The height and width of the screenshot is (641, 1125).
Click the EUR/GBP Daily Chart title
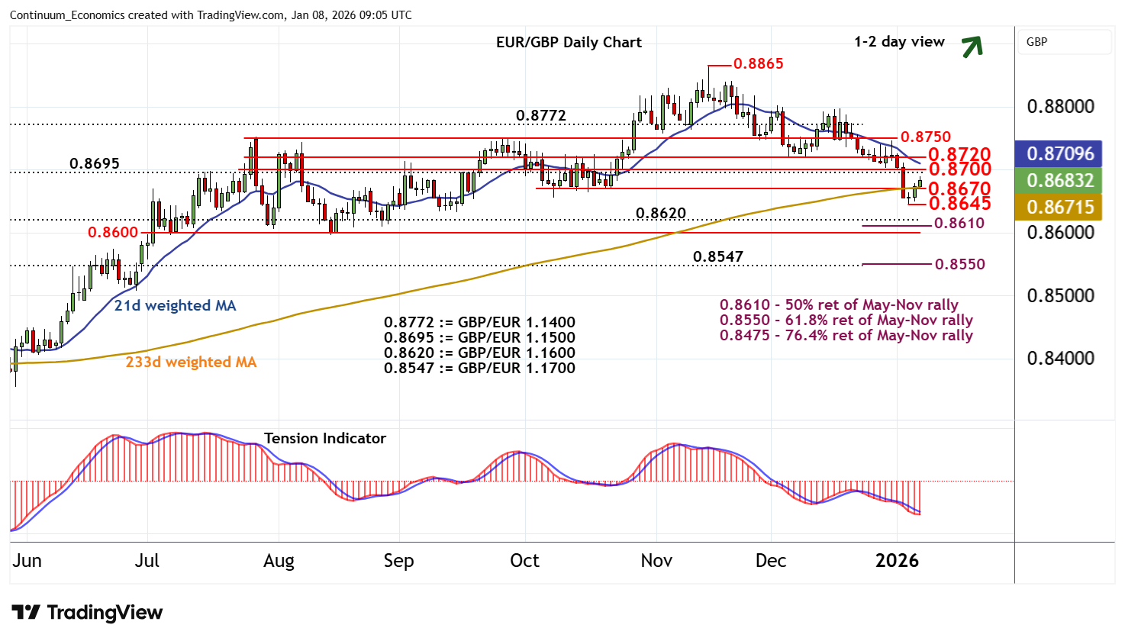click(569, 42)
